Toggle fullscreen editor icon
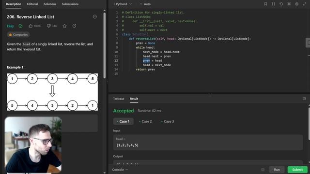 click(305, 4)
